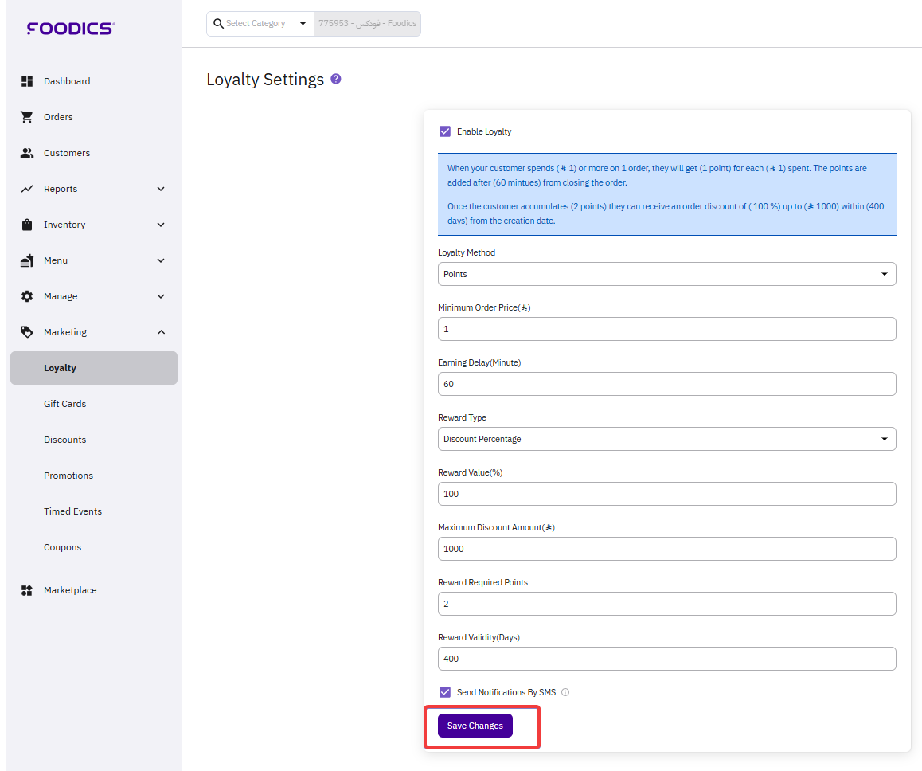Click the Loyalty Settings help question icon

pyautogui.click(x=336, y=79)
